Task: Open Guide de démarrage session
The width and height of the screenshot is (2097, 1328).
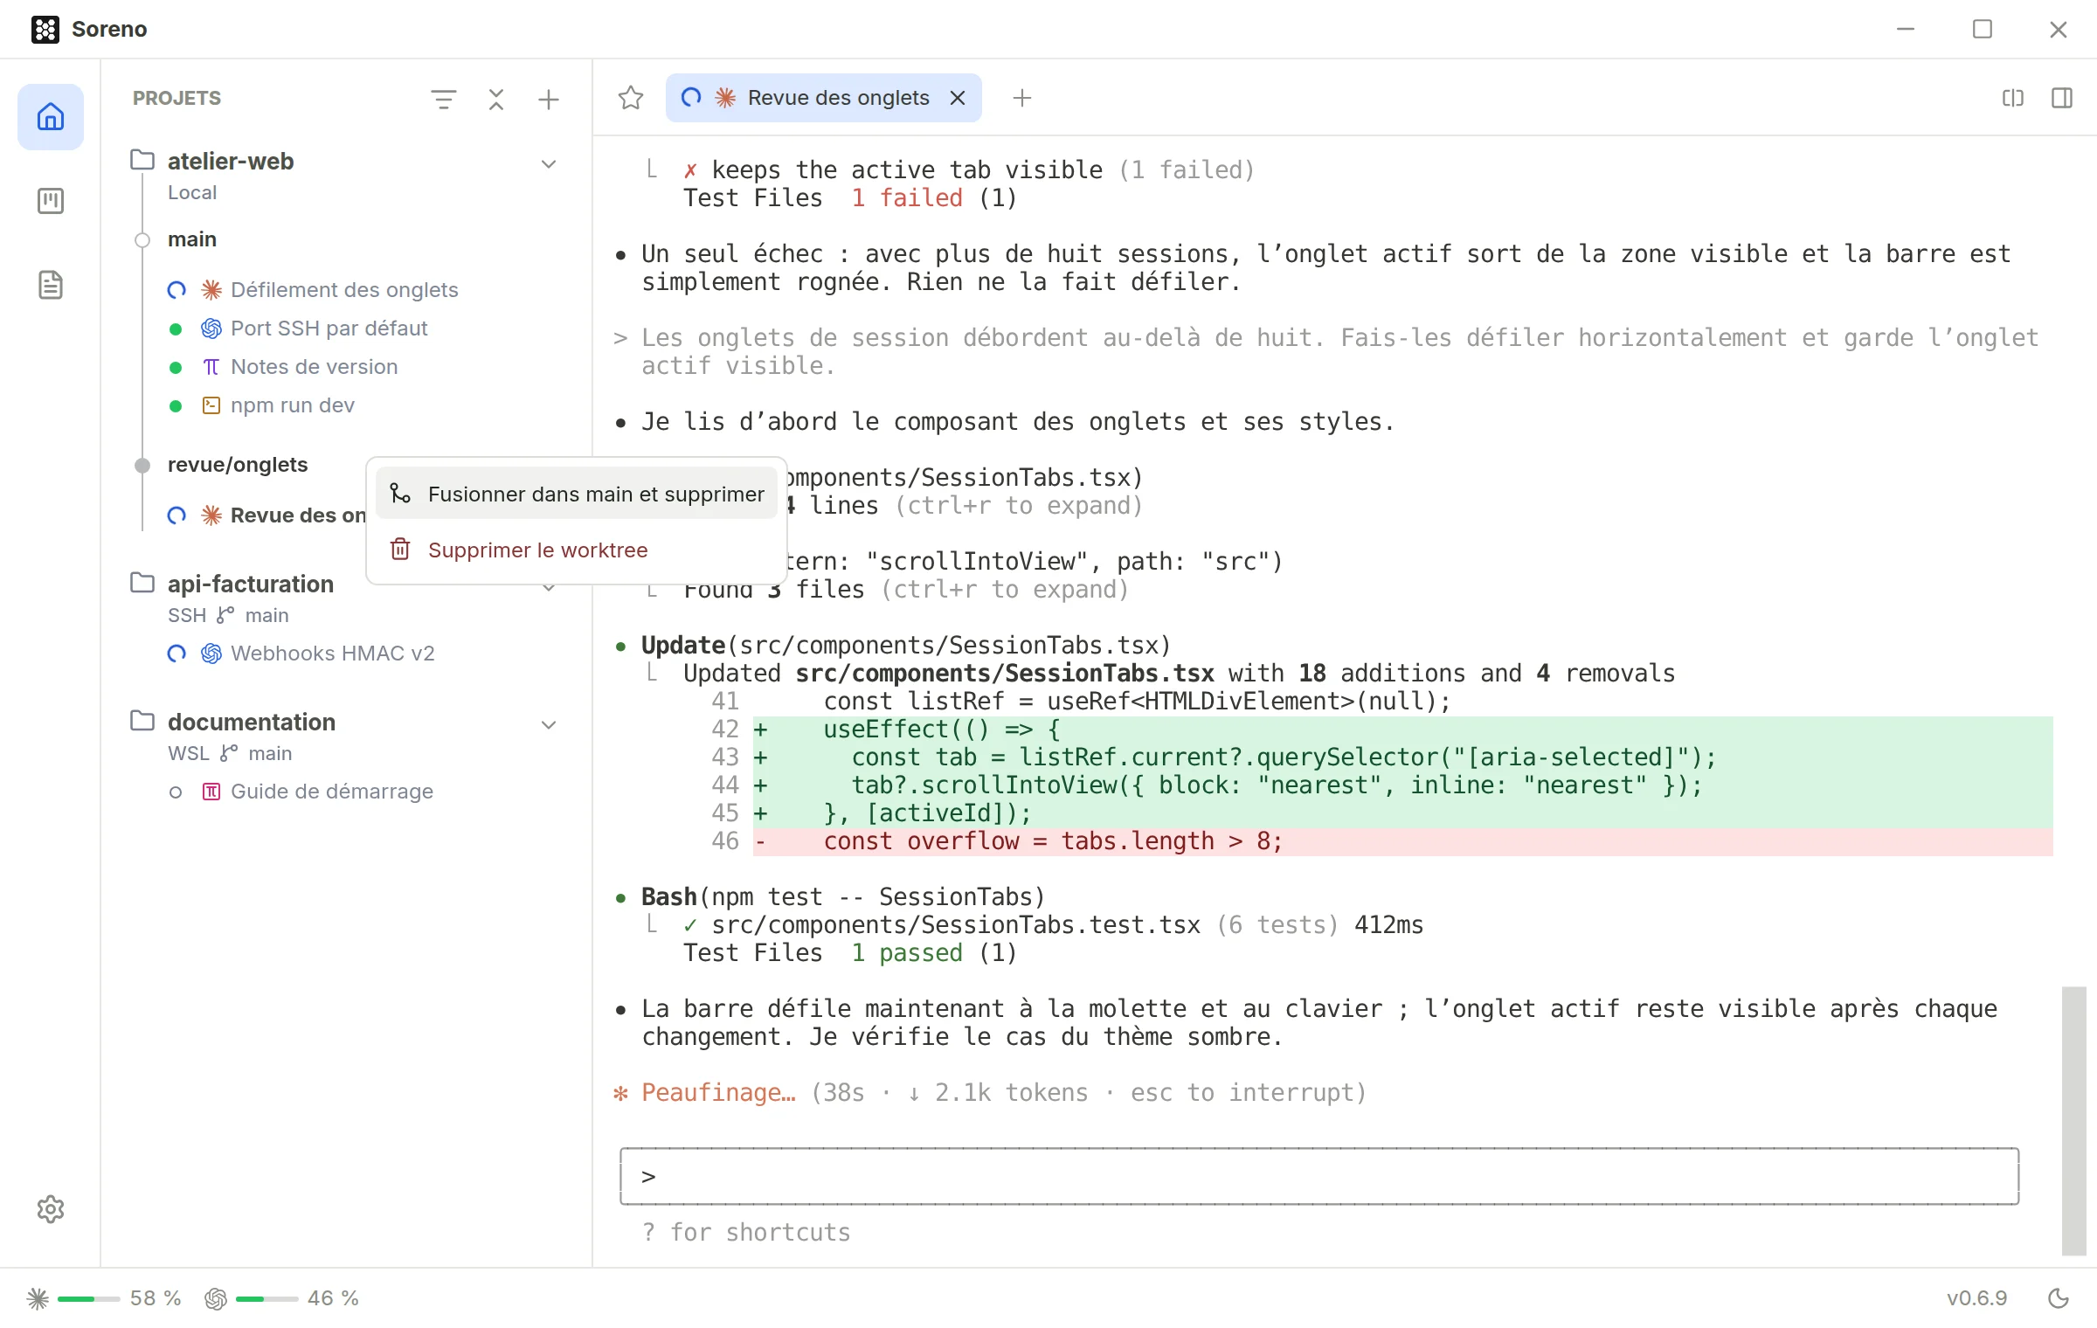Action: click(331, 791)
